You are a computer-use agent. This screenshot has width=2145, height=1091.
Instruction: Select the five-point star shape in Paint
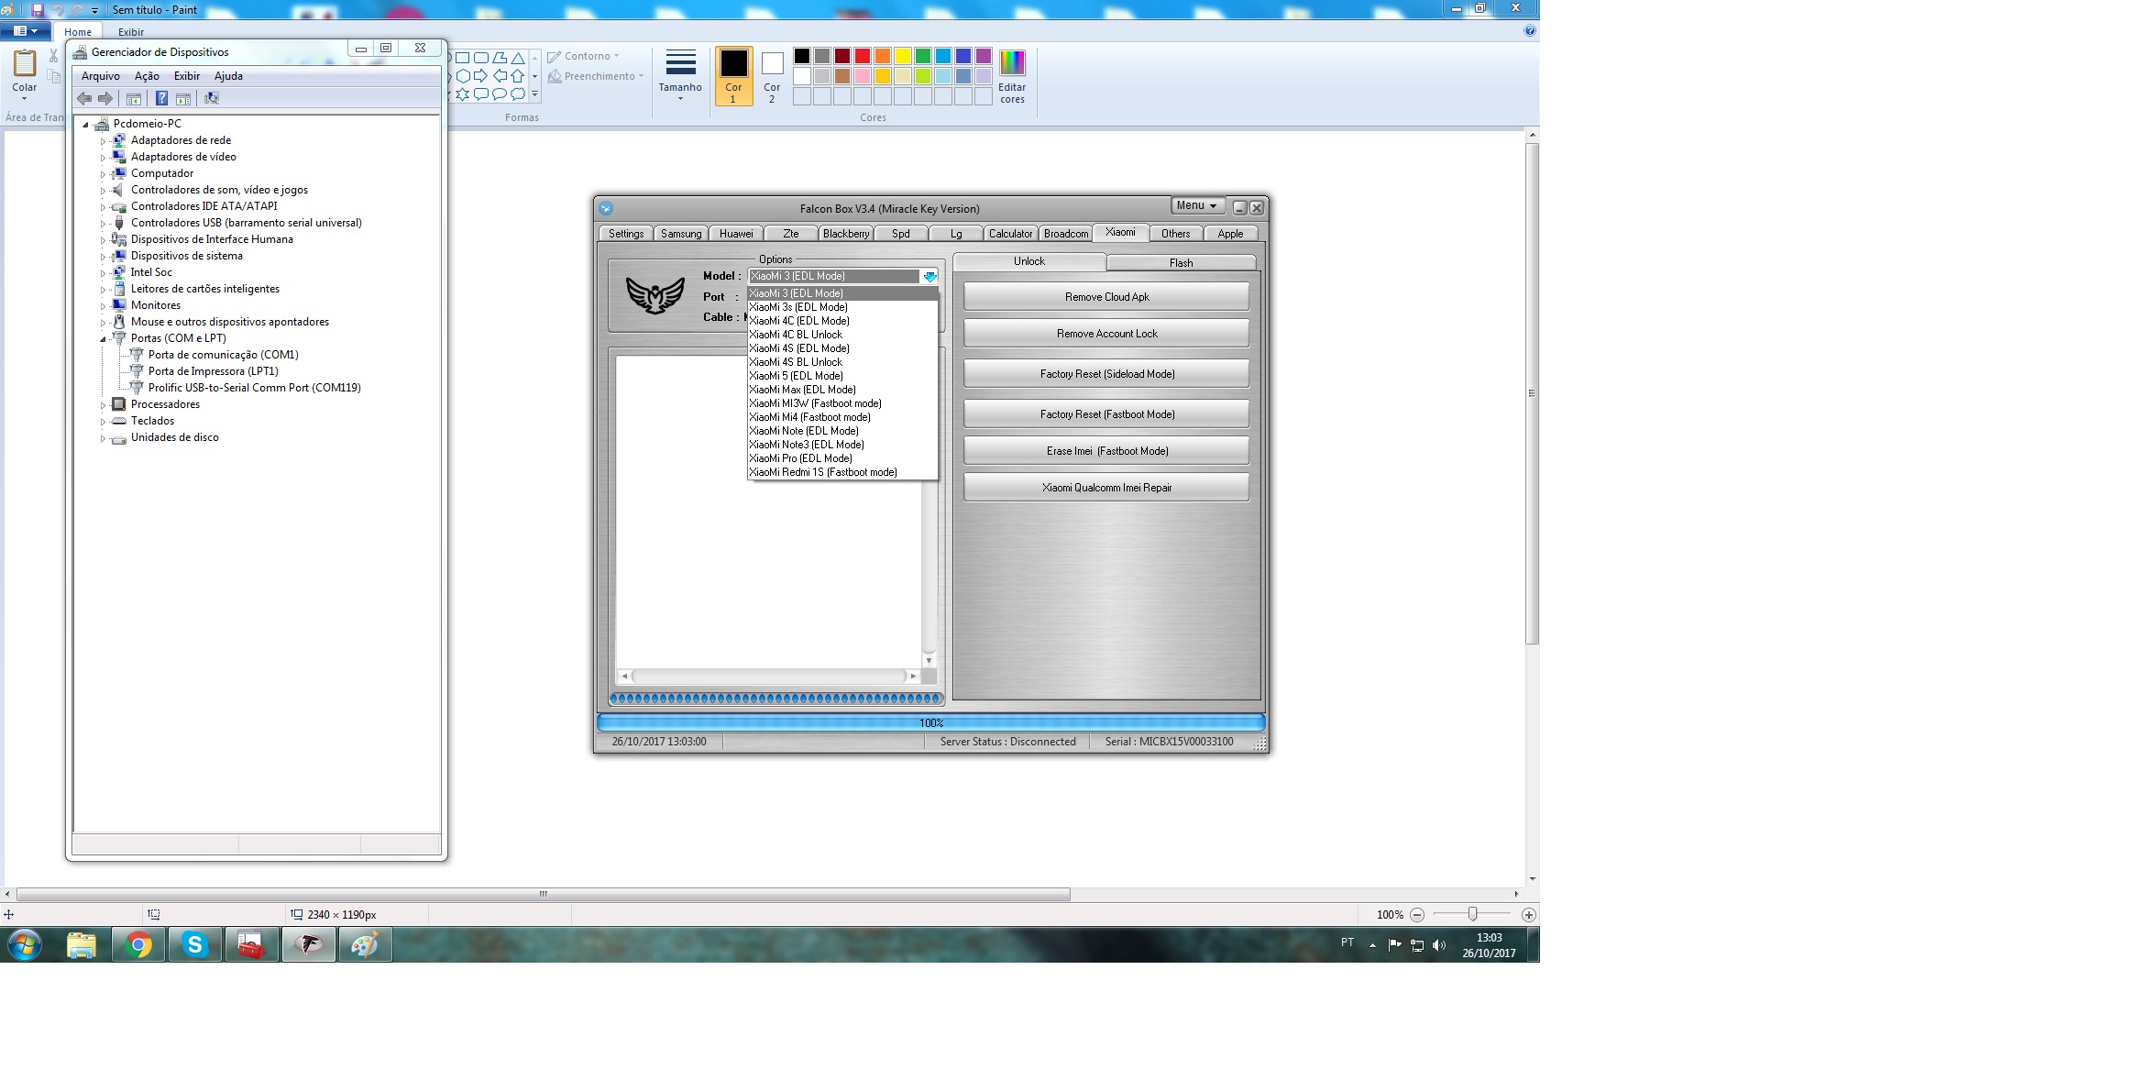[449, 94]
